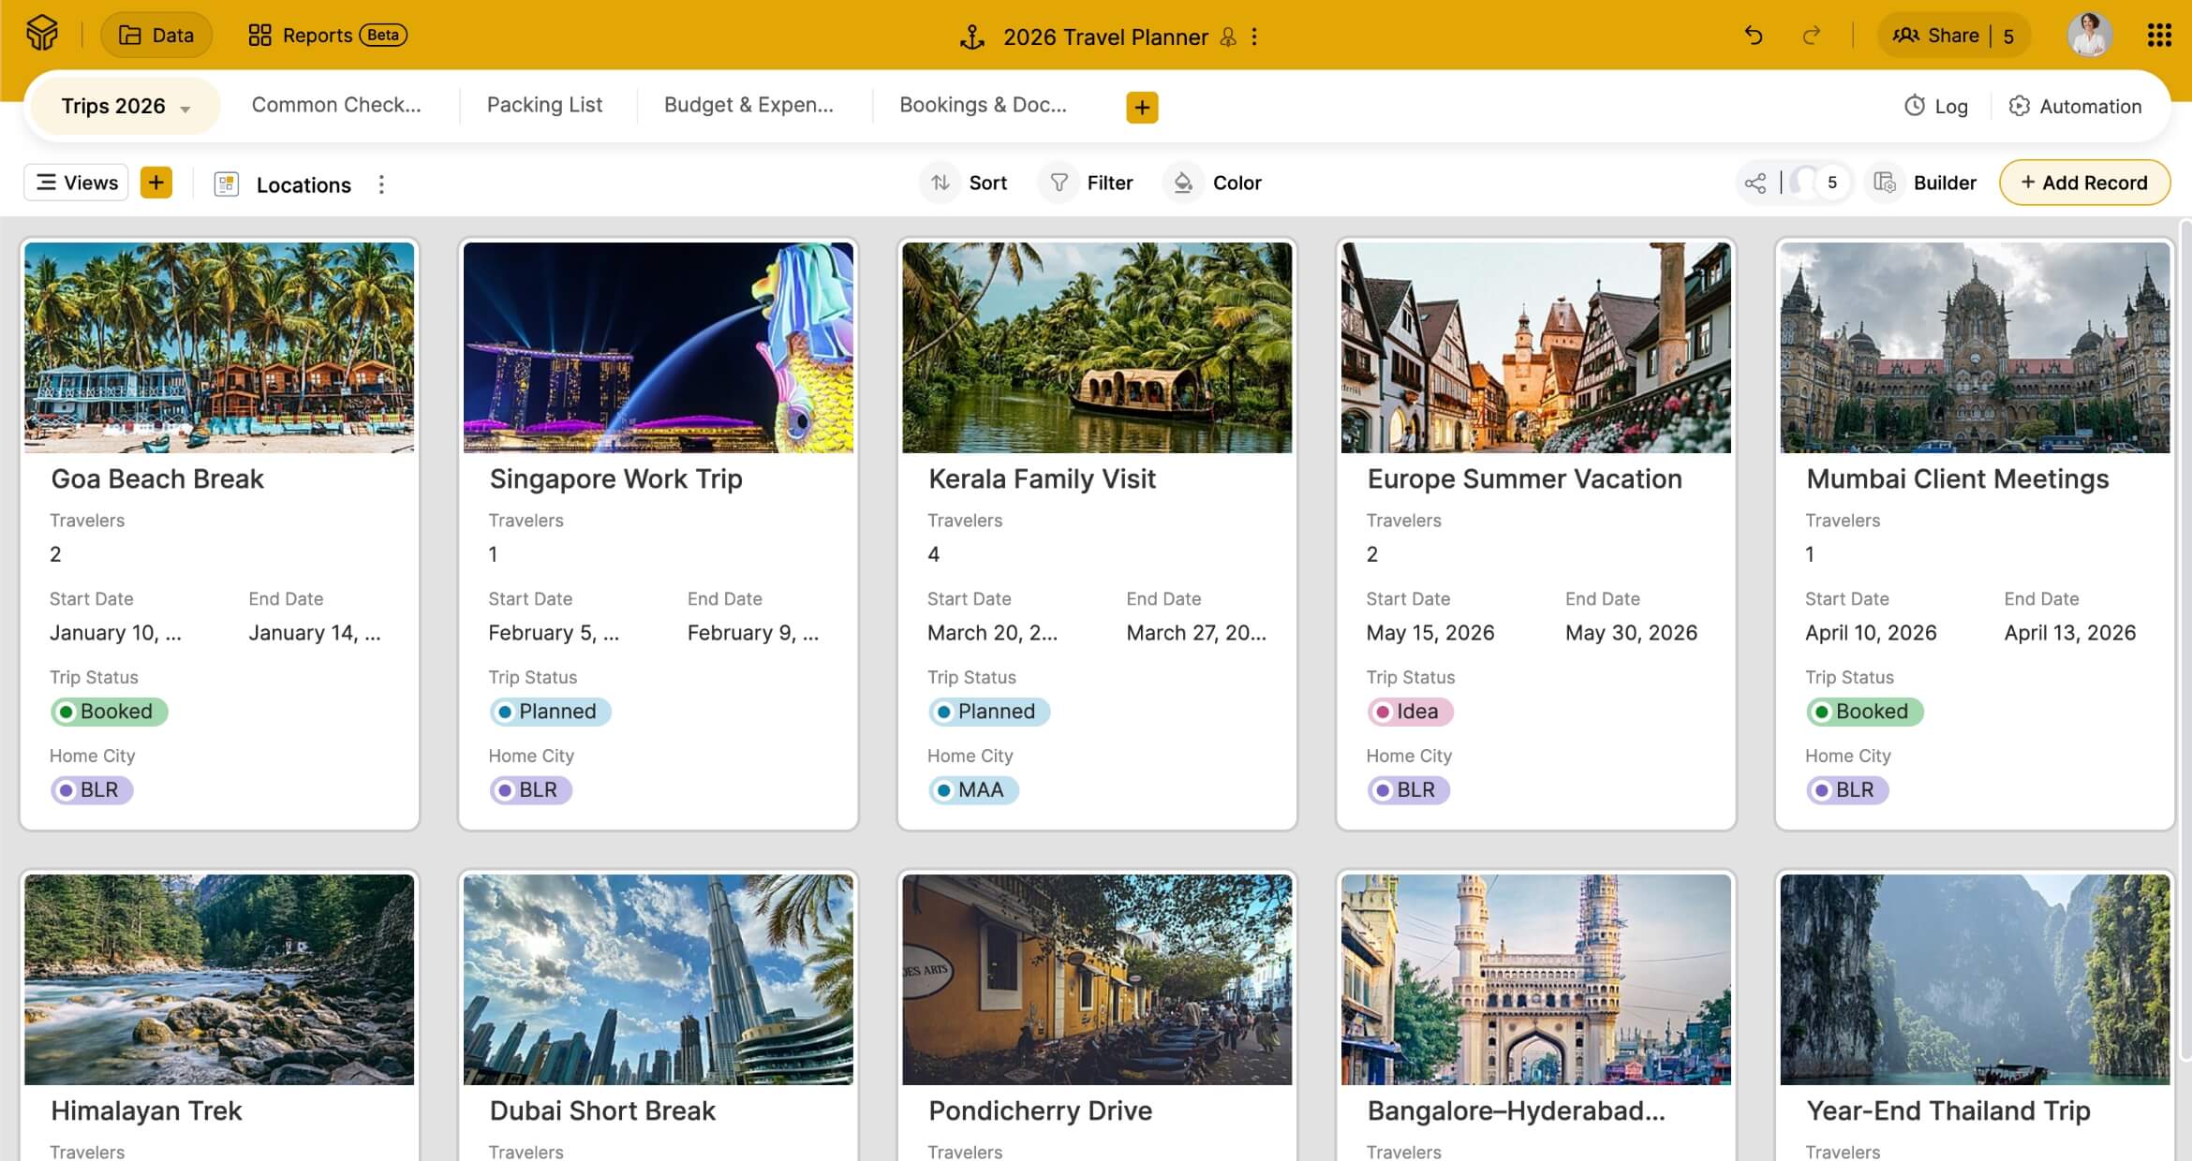Image resolution: width=2192 pixels, height=1161 pixels.
Task: Click the redo arrow icon
Action: point(1811,36)
